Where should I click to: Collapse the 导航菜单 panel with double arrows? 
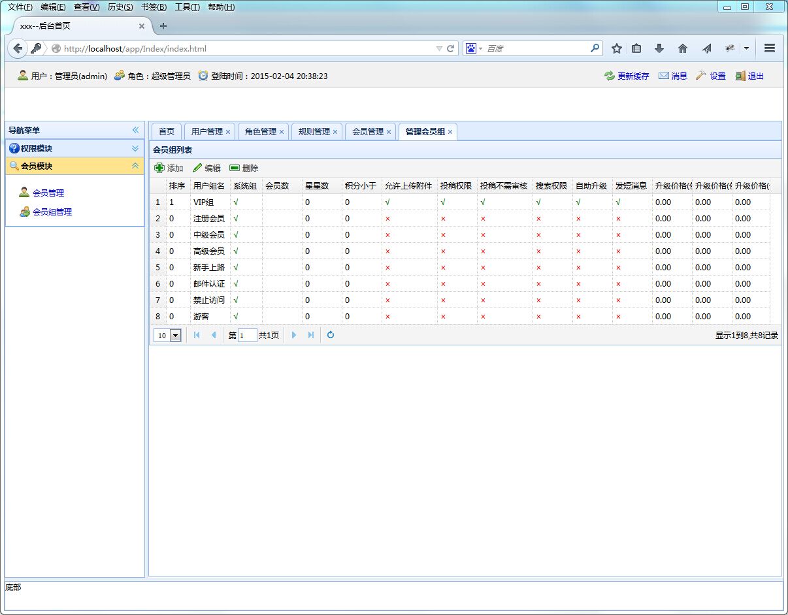click(135, 130)
